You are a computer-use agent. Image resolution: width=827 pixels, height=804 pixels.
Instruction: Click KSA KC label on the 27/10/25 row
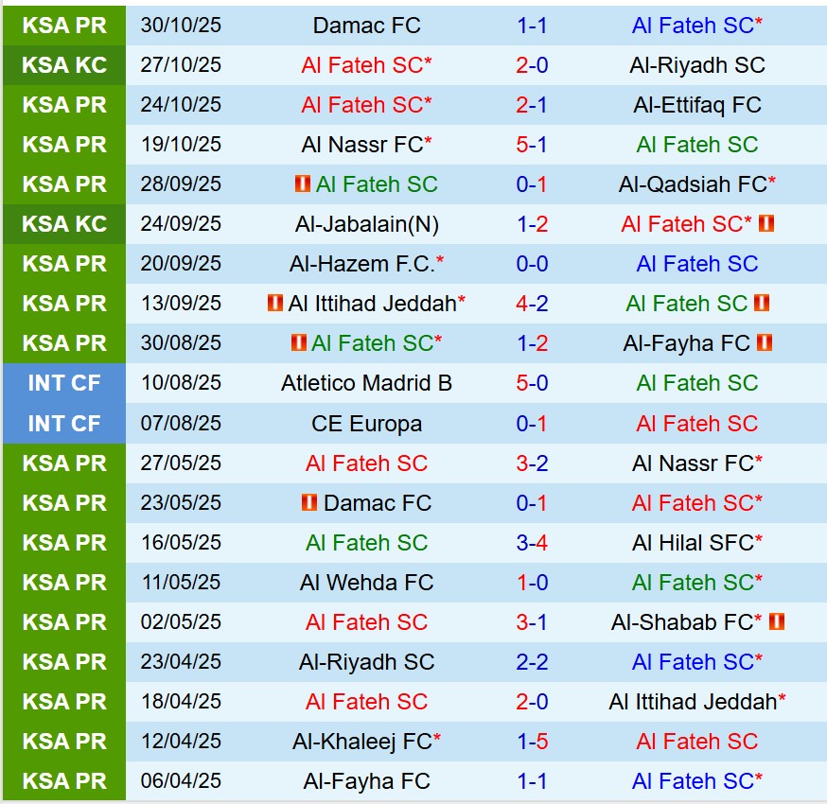64,65
